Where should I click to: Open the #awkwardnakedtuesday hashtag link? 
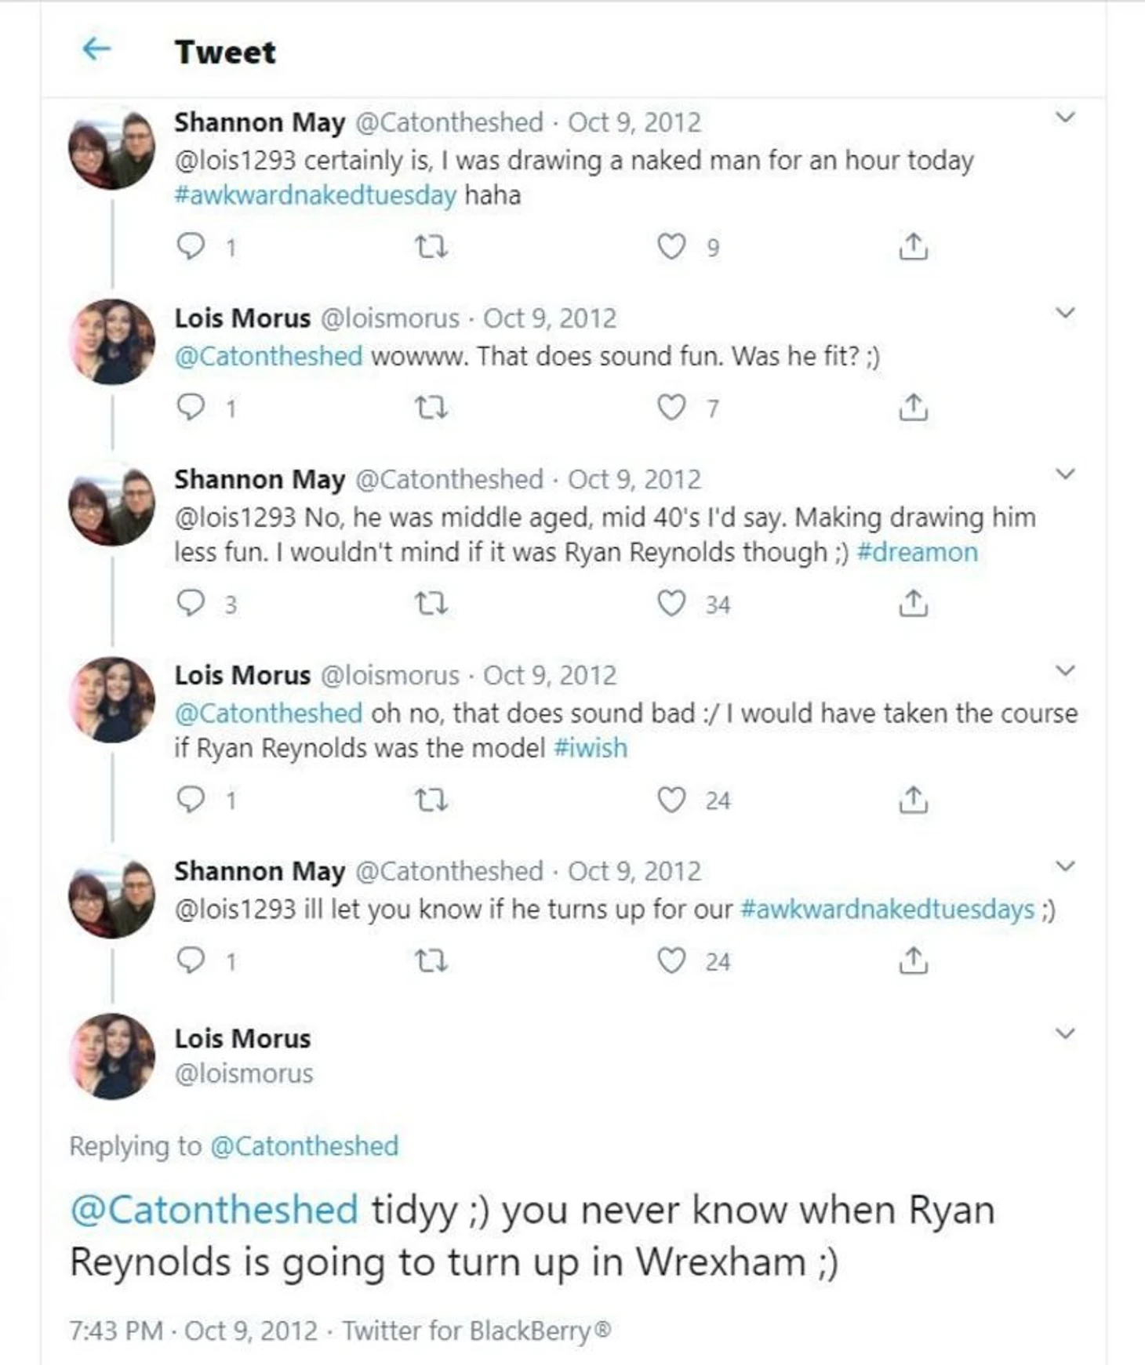coord(315,195)
